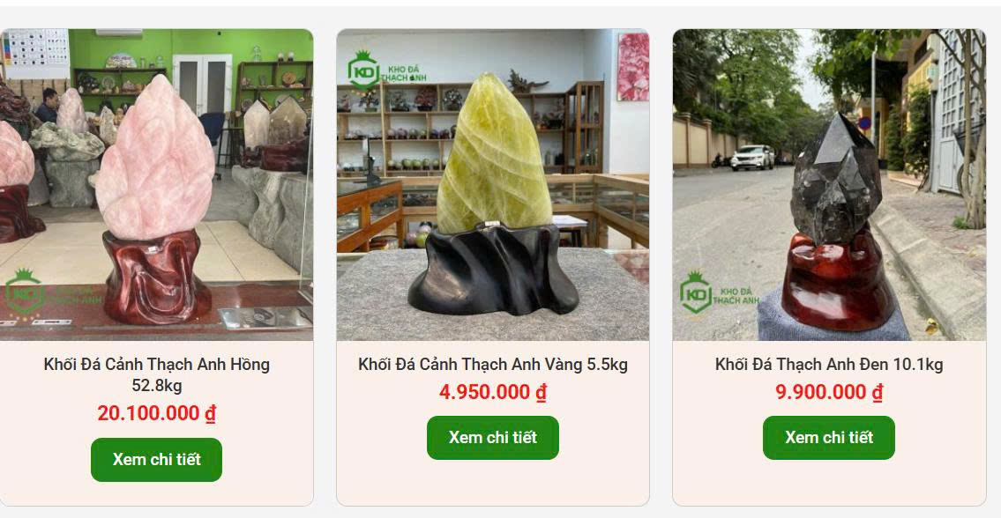The width and height of the screenshot is (1001, 518).
Task: Open the pink rose quartz stone image
Action: [156, 185]
